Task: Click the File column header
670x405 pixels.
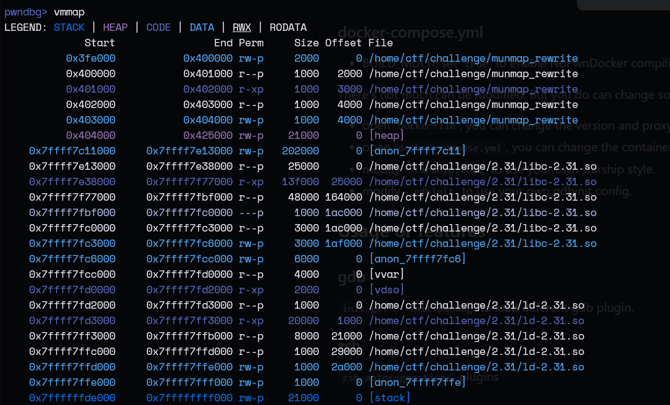Action: [x=381, y=43]
